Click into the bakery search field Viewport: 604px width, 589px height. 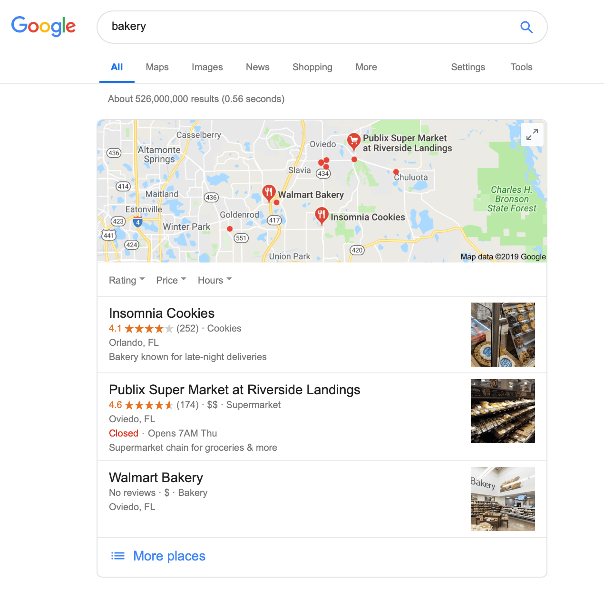pyautogui.click(x=309, y=27)
